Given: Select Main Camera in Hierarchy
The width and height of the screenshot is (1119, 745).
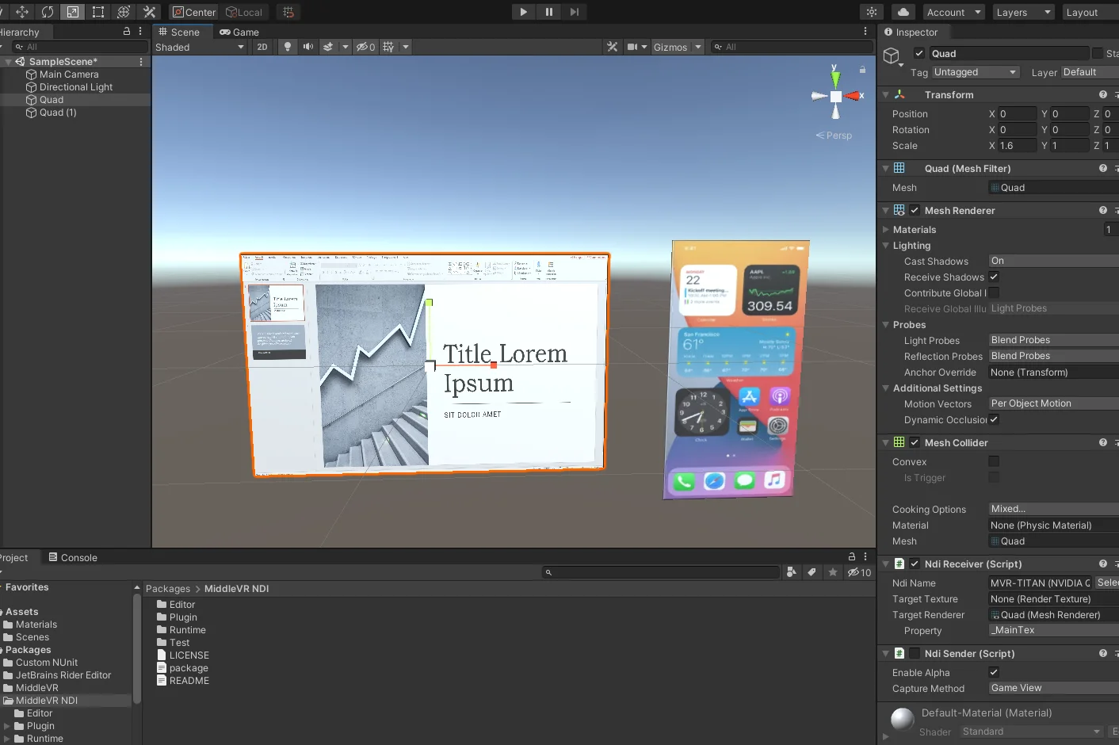Looking at the screenshot, I should [69, 74].
